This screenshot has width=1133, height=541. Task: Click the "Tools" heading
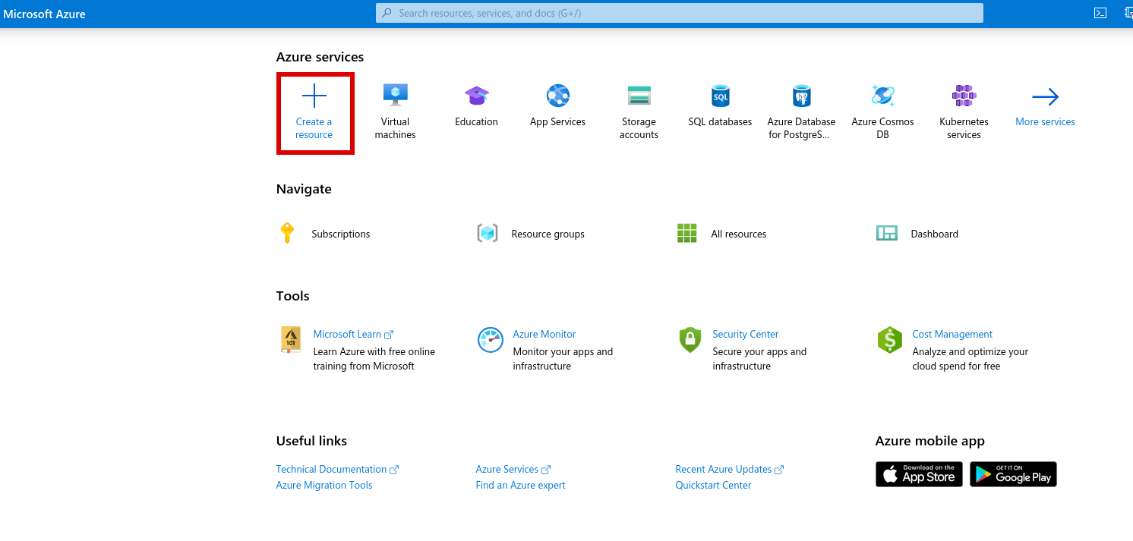[x=293, y=296]
